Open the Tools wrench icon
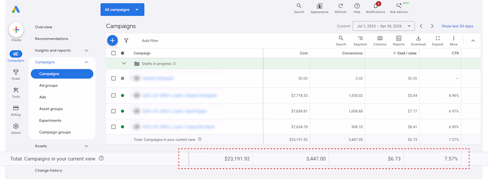Viewport: 488px width, 179px height. click(x=16, y=90)
